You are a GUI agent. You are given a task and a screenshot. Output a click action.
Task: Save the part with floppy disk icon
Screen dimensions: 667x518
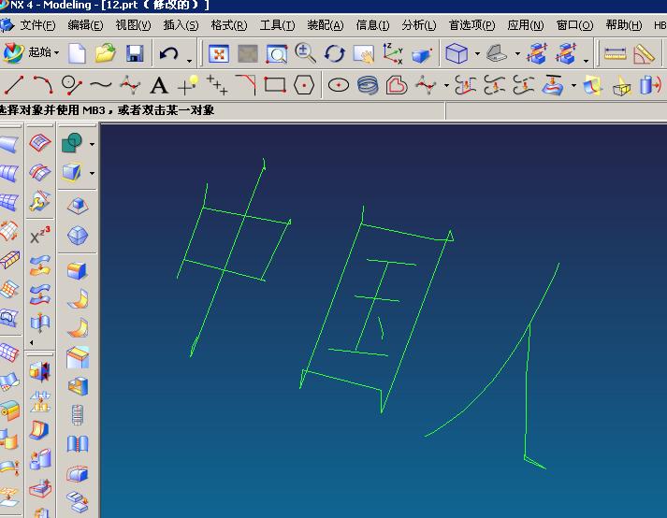pos(135,53)
